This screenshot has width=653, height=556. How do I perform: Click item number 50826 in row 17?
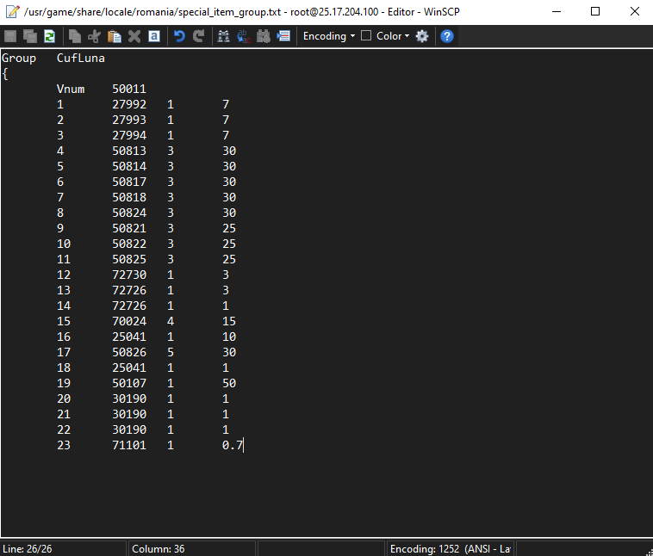(x=129, y=353)
